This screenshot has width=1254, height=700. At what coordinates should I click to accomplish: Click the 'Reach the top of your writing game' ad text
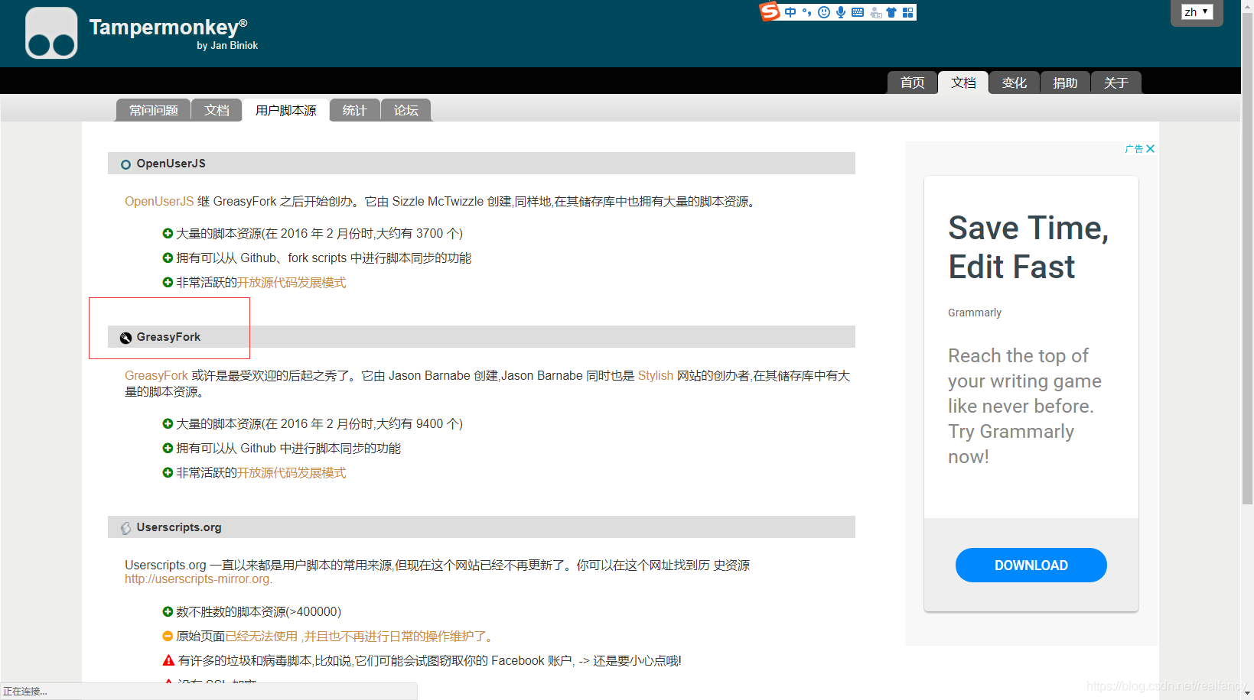pyautogui.click(x=1024, y=406)
